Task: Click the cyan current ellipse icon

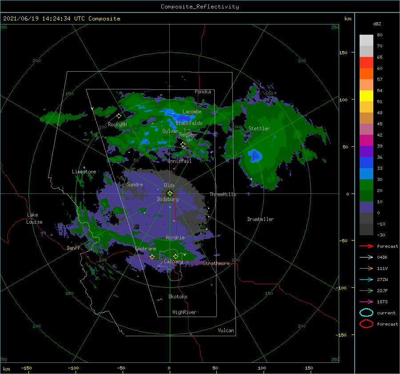Action: click(x=366, y=313)
